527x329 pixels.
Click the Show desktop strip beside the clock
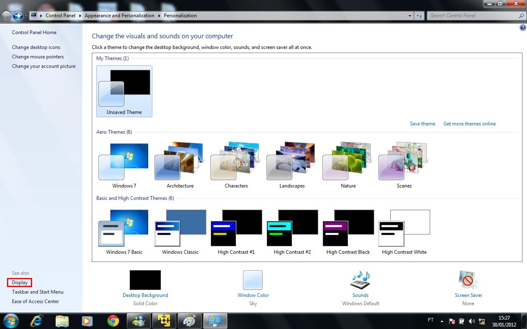tap(524, 321)
